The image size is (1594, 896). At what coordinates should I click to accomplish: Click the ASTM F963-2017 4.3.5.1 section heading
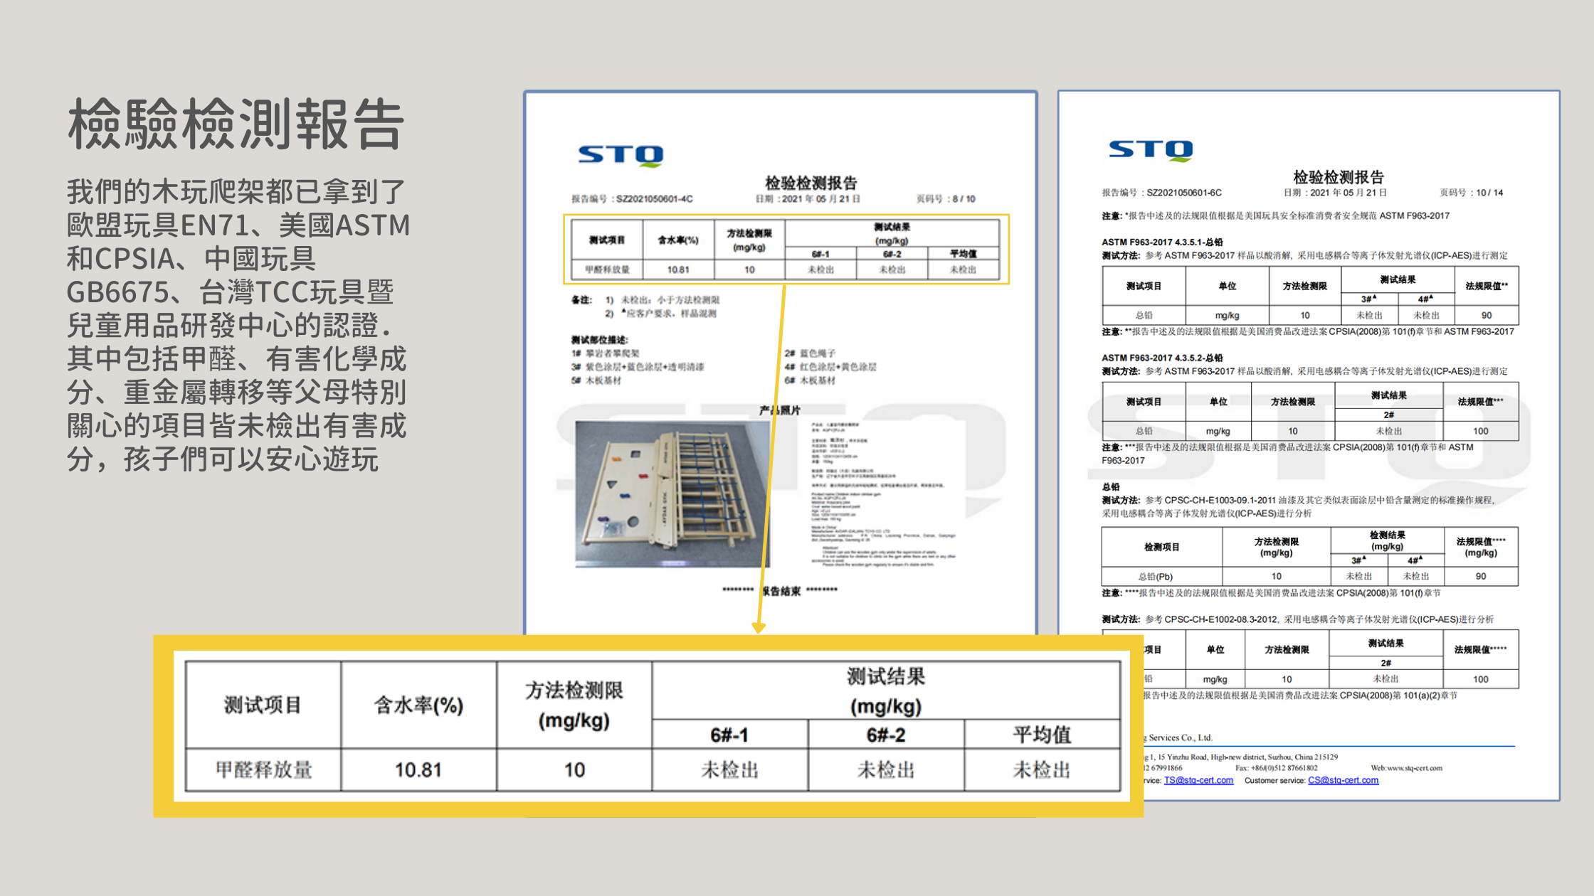1162,242
